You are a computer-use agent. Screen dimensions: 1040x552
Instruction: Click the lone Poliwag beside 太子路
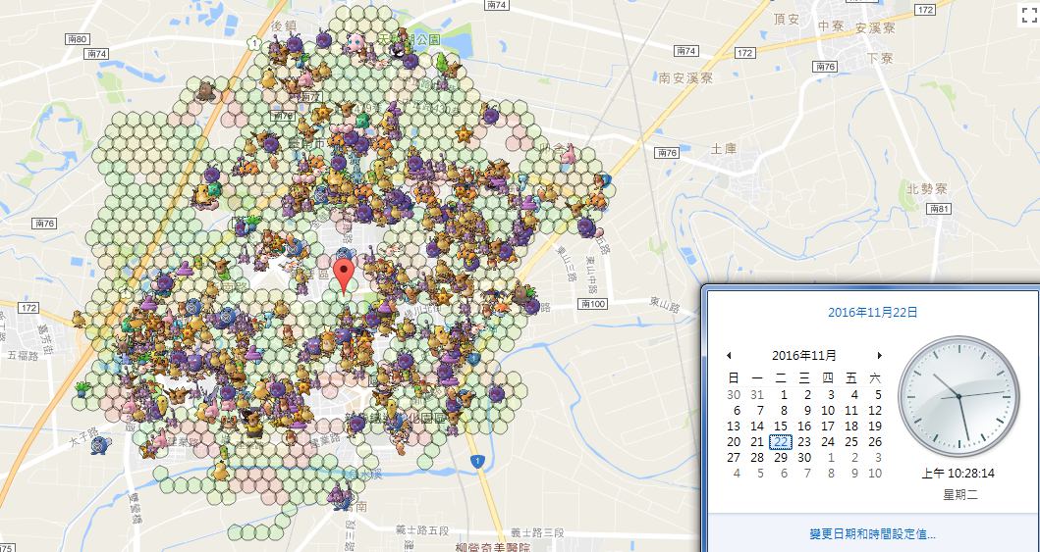click(x=100, y=445)
